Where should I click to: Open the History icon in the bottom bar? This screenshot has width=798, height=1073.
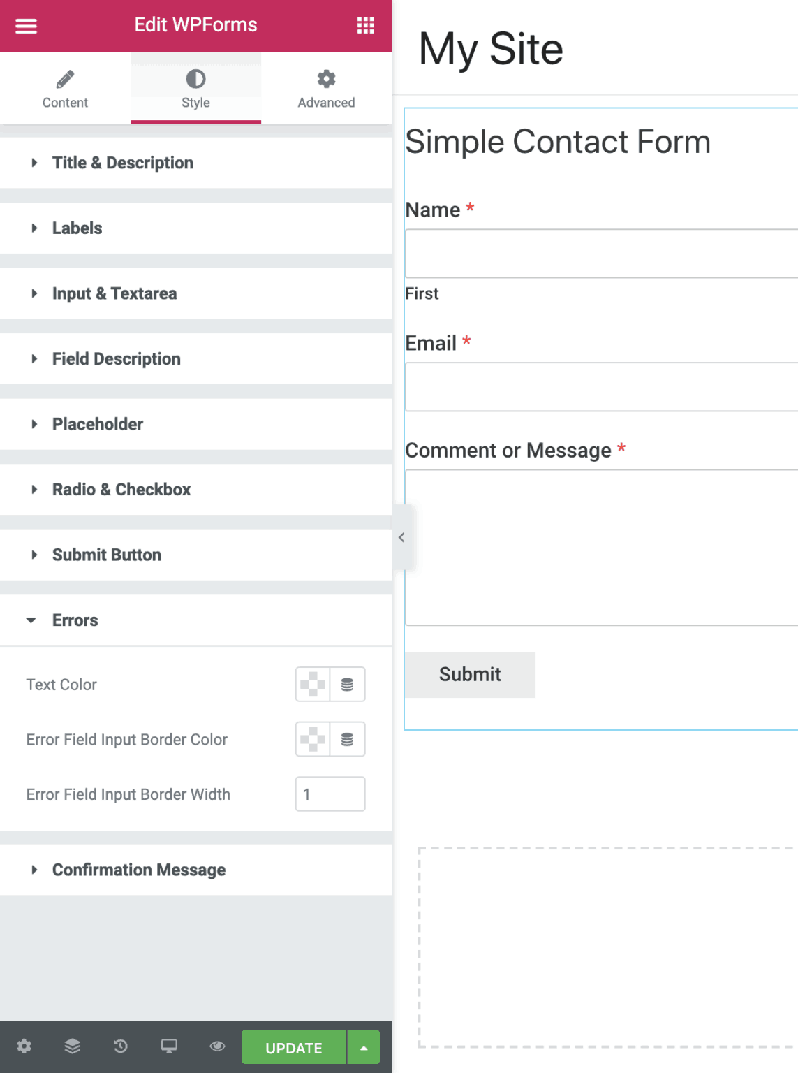[121, 1046]
